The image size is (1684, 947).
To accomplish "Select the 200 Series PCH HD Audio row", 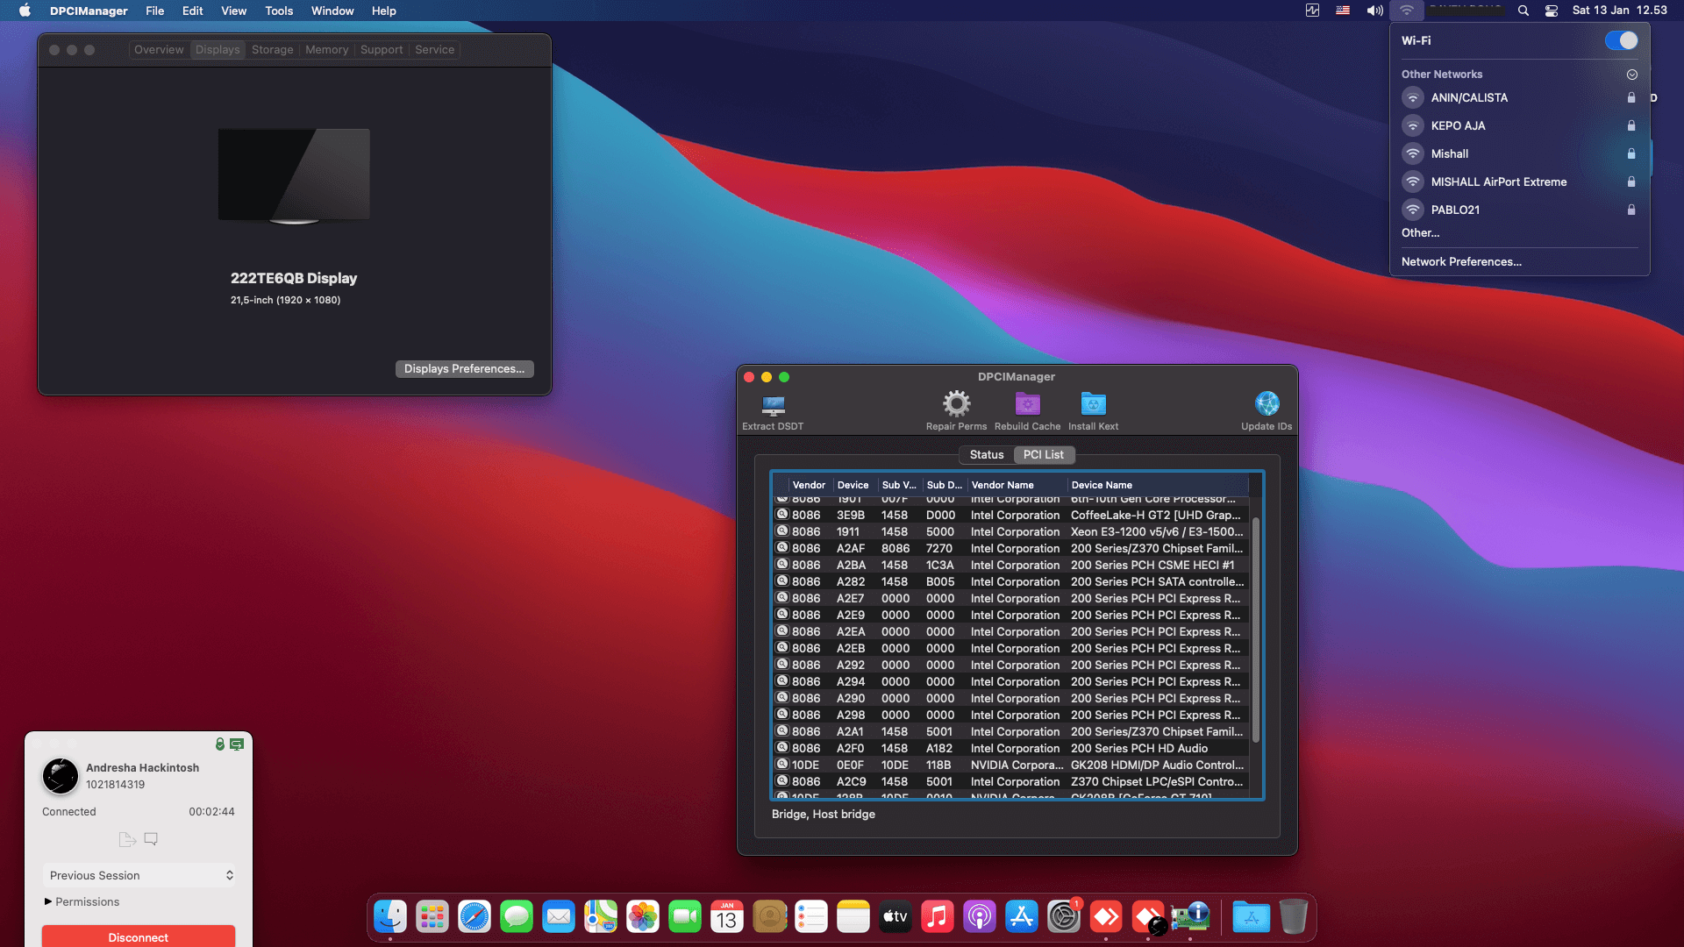I will pyautogui.click(x=1012, y=748).
